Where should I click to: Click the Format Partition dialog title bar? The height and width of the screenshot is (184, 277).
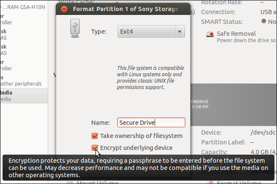click(x=128, y=9)
